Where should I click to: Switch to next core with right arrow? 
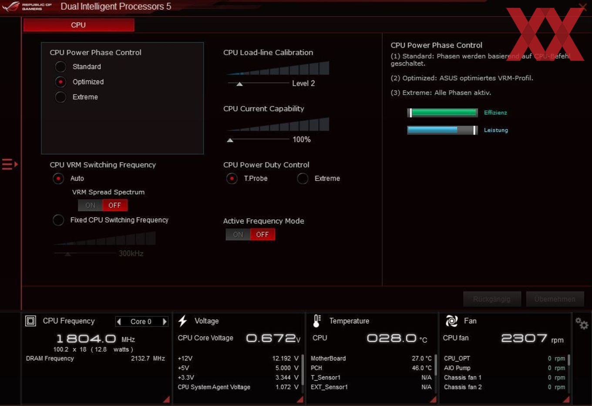pos(165,322)
